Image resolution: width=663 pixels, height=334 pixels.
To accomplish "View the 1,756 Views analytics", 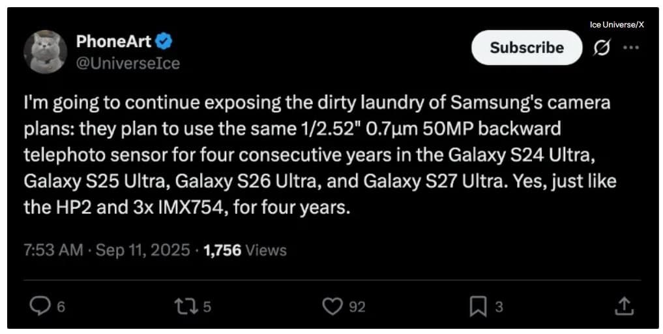I will 244,250.
